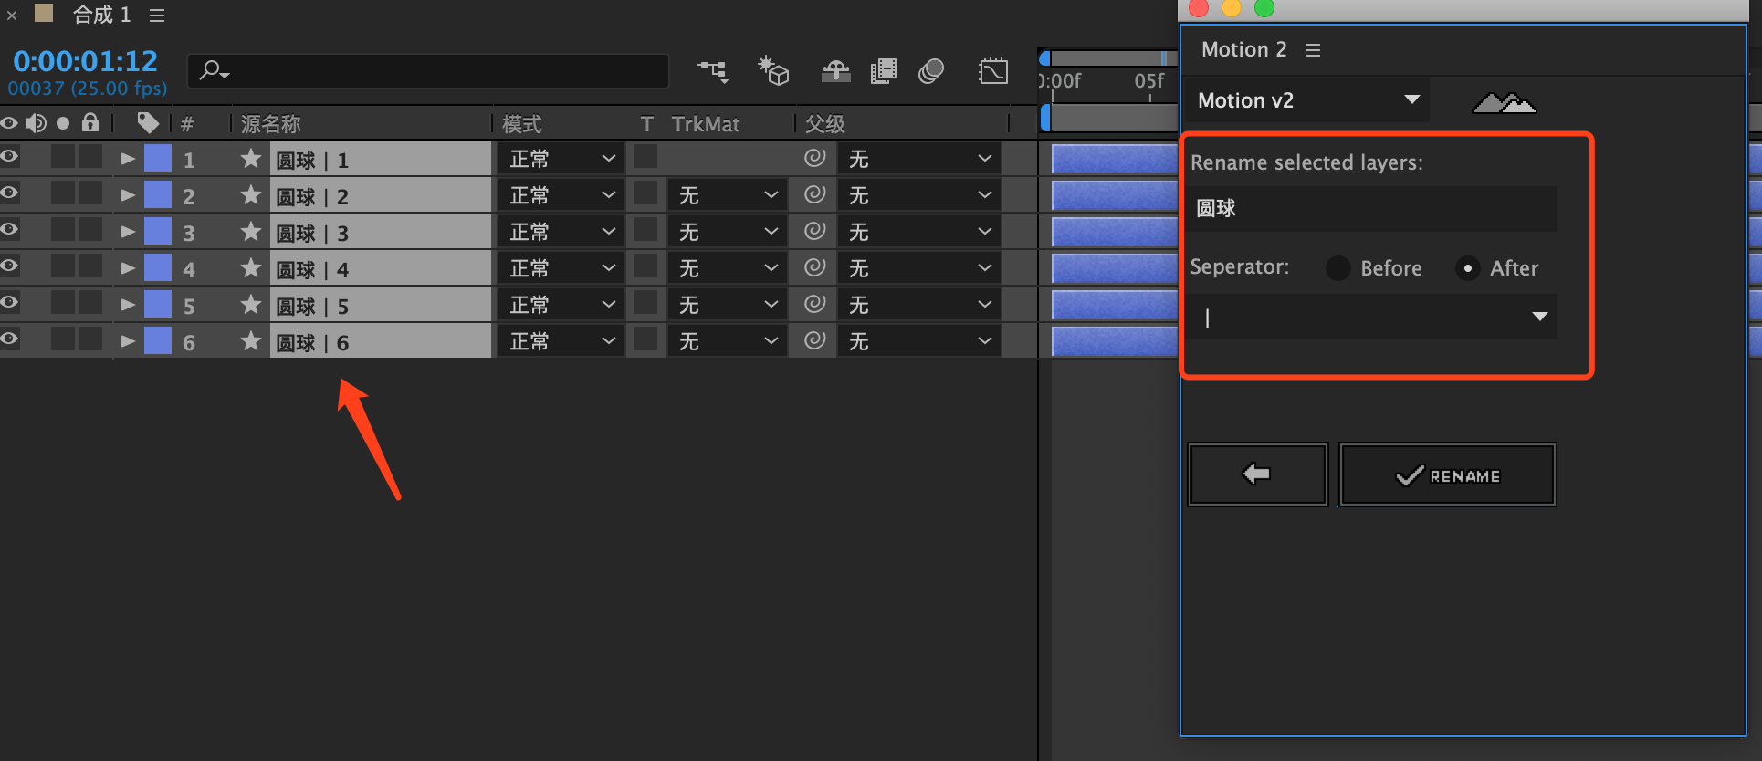
Task: Click the 源名称 column header
Action: click(270, 123)
